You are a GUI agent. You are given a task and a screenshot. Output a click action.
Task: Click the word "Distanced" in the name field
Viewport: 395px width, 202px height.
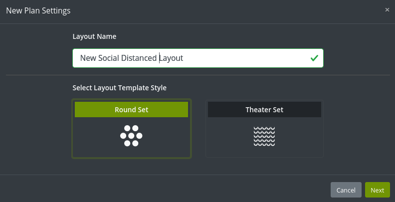coord(139,58)
